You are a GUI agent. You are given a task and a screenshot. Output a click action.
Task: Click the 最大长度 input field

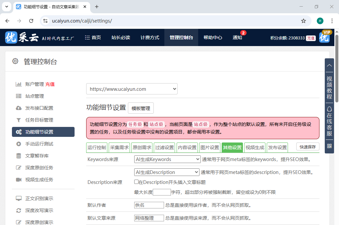tap(162, 192)
